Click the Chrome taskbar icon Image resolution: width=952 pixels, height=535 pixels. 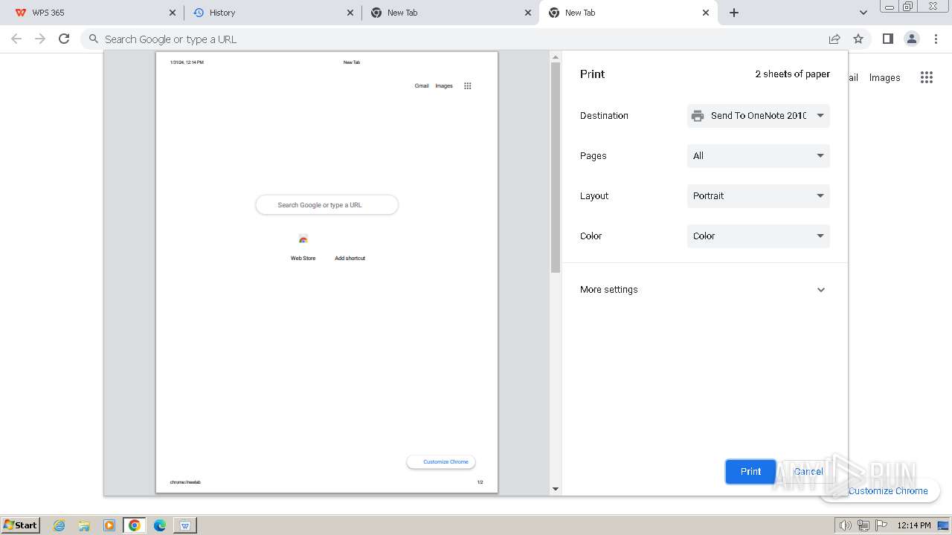point(134,525)
